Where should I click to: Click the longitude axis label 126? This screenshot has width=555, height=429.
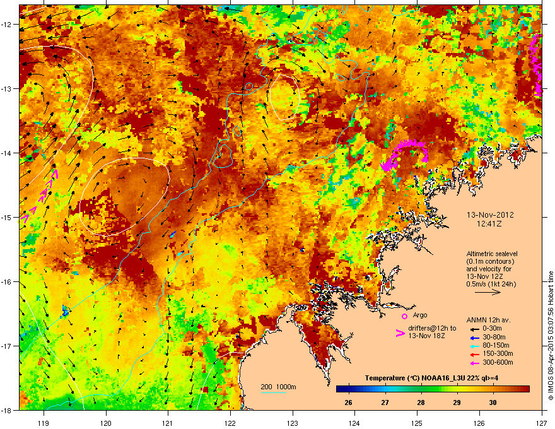pos(479,423)
